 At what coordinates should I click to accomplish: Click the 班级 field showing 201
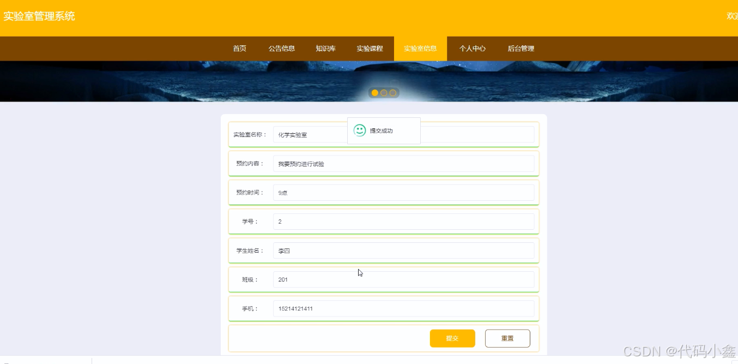coord(403,279)
